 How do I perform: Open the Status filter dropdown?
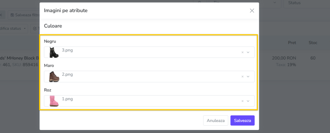(x=307, y=3)
